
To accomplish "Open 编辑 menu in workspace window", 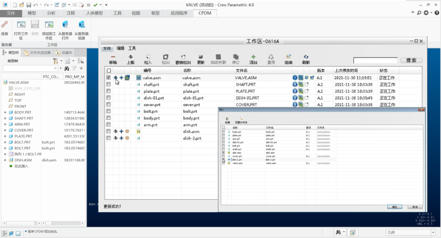I will click(121, 48).
